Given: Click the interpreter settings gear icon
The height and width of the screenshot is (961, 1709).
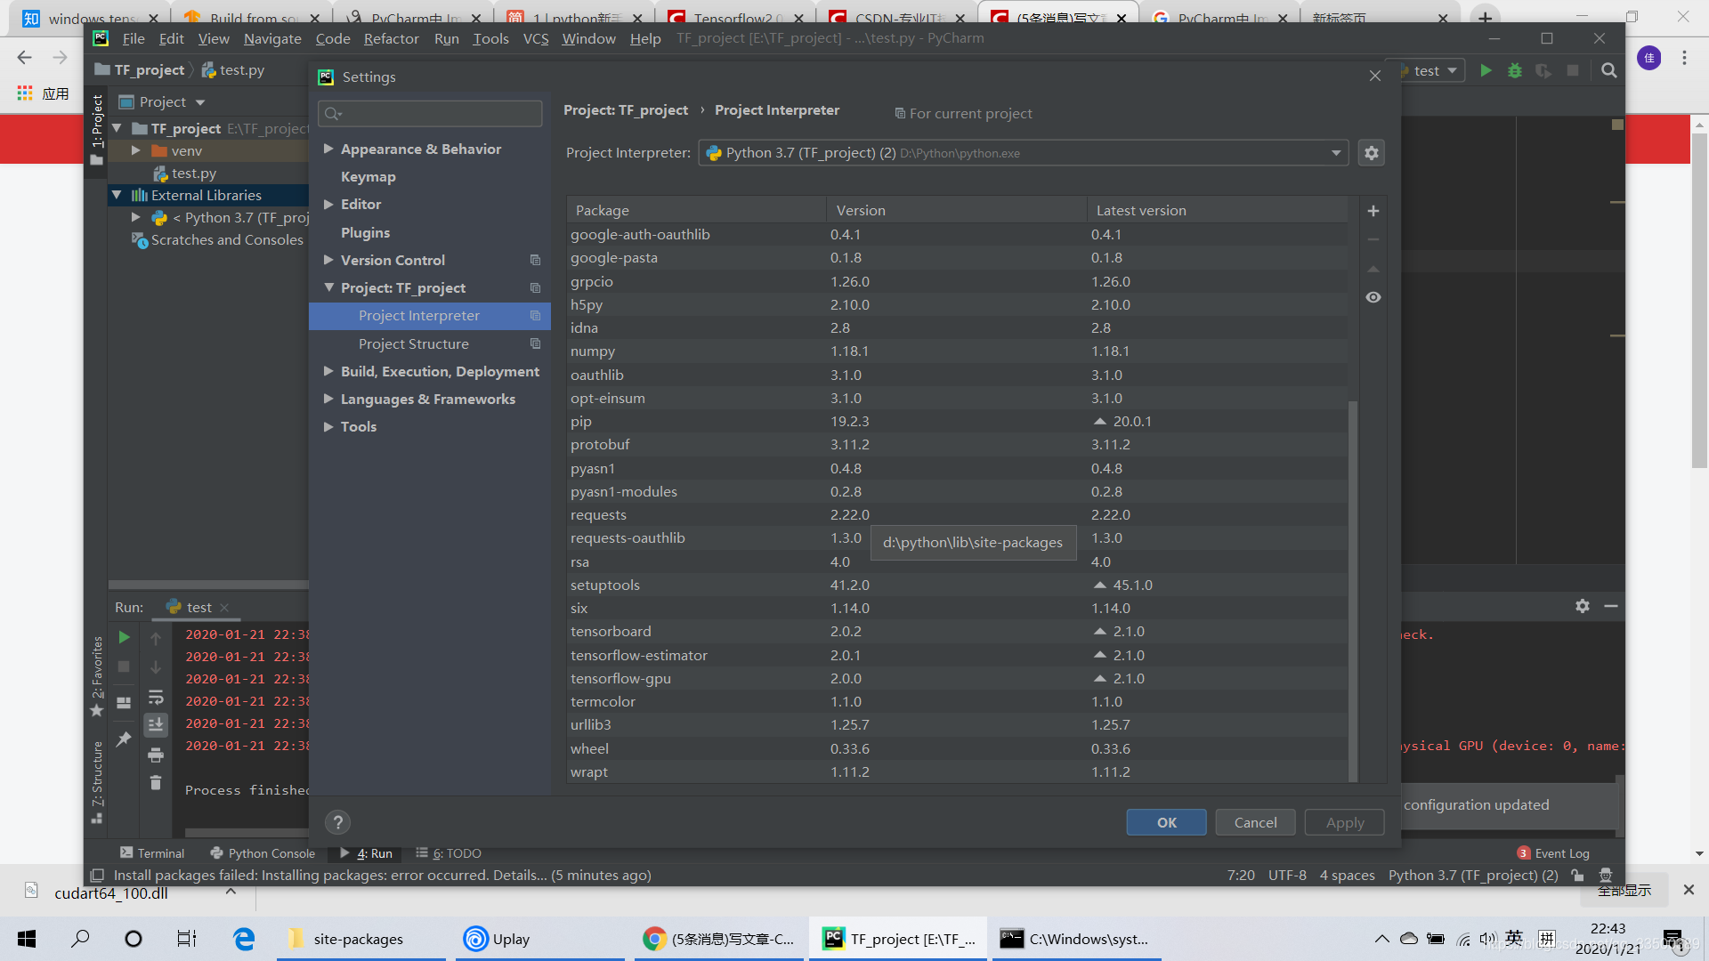Looking at the screenshot, I should pyautogui.click(x=1372, y=153).
